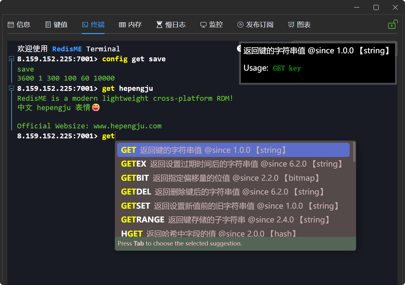Viewport: 405px width, 285px height.
Task: Click the monitor icon beside 监控
Action: click(x=203, y=25)
